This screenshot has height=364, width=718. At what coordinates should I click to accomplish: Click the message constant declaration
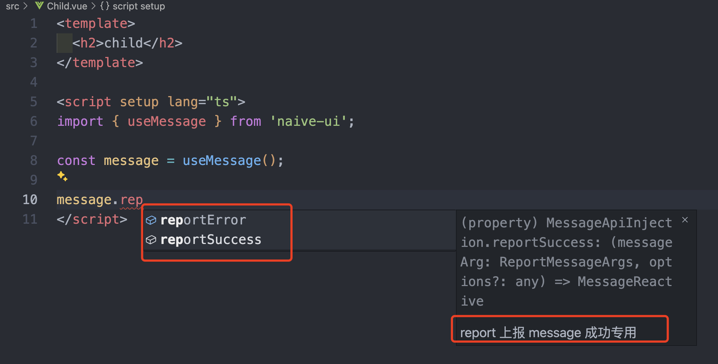point(131,160)
